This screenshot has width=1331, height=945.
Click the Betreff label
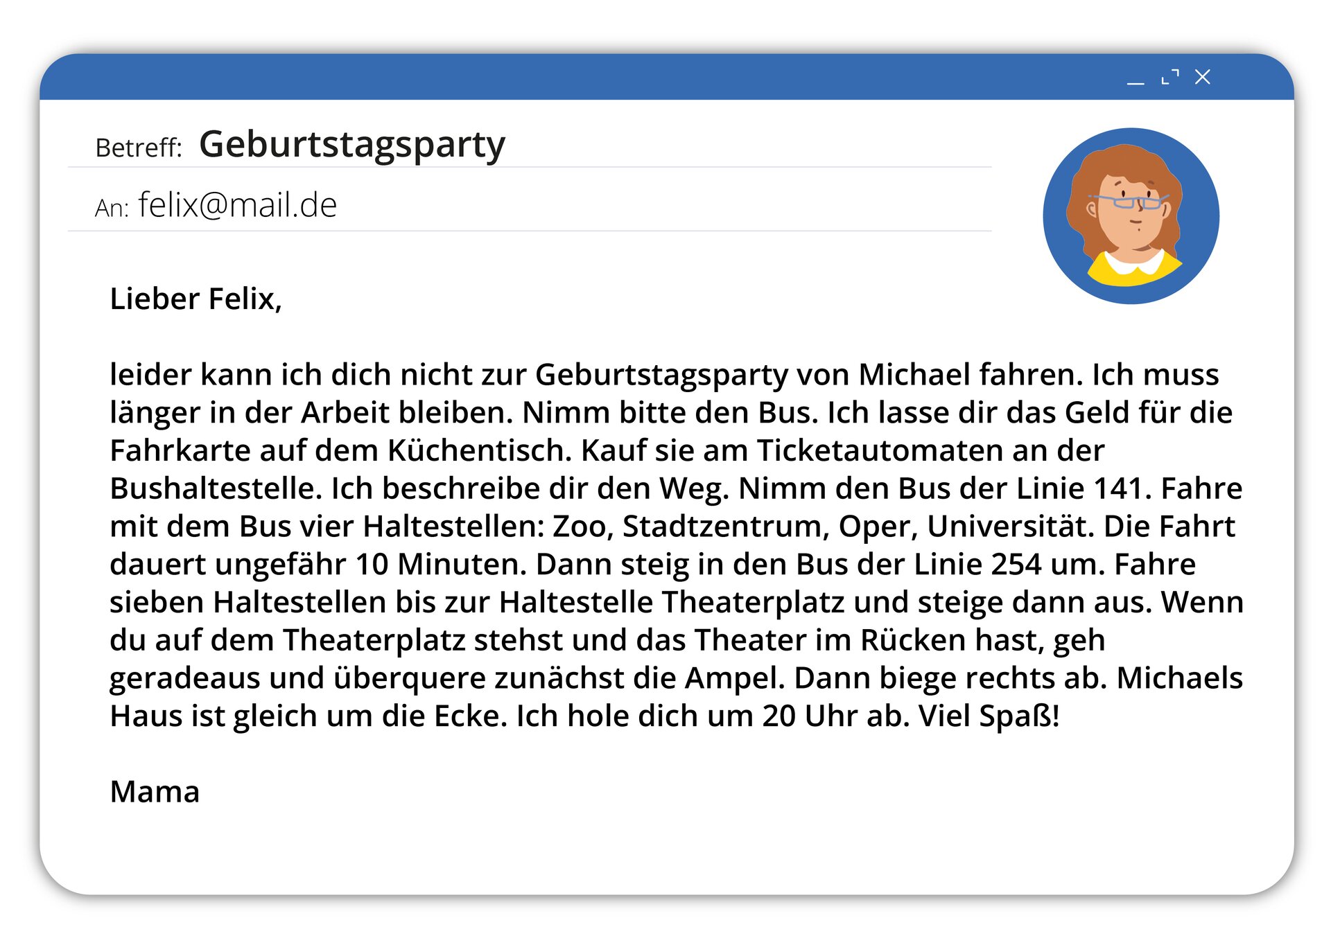click(x=139, y=148)
